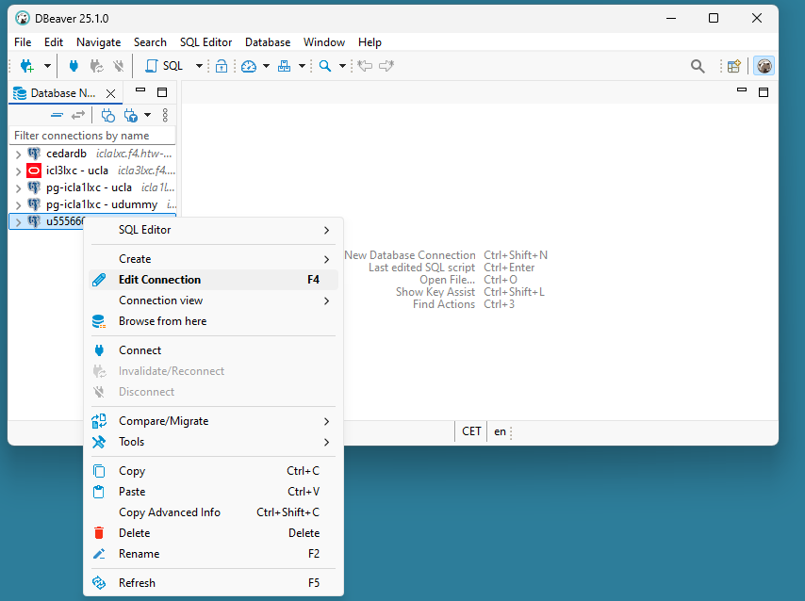Choose Rename in the context menu
Image resolution: width=805 pixels, height=601 pixels.
click(x=213, y=554)
